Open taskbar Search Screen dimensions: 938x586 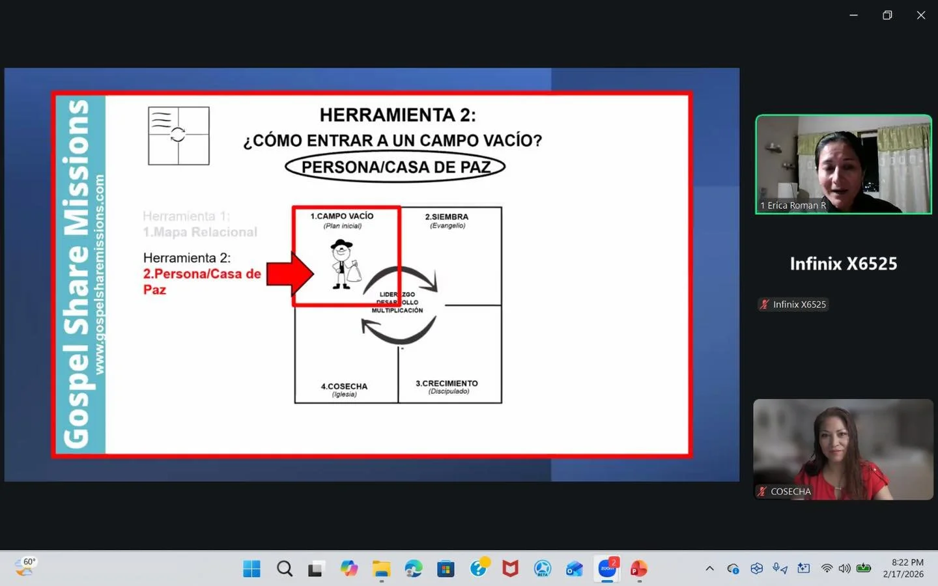[284, 568]
